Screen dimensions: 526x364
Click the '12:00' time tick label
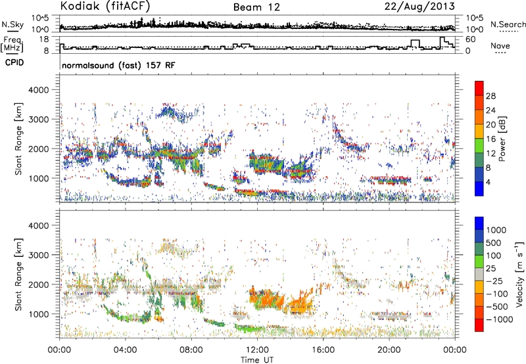257,350
